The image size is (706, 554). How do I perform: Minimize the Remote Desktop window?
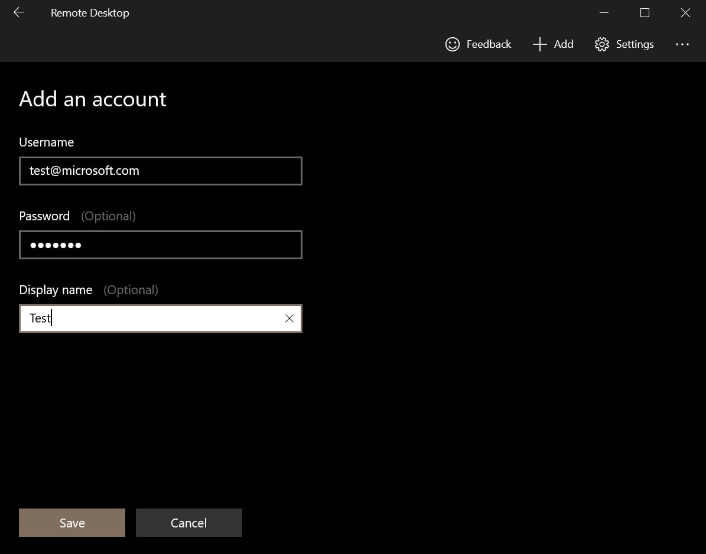pos(604,12)
